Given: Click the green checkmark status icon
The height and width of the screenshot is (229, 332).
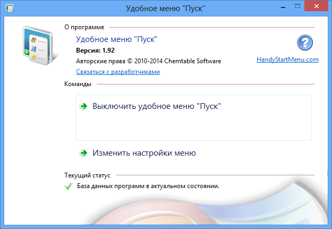Looking at the screenshot, I should tap(69, 186).
